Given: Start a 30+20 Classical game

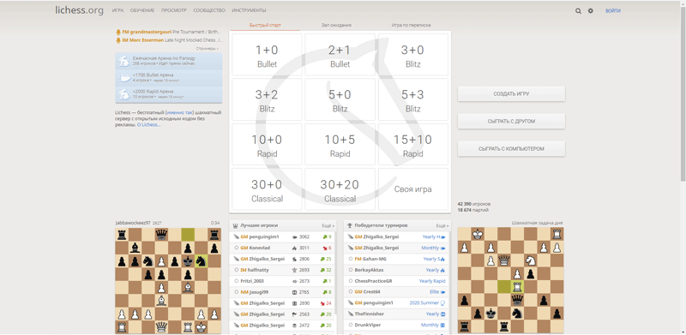Looking at the screenshot, I should point(340,189).
